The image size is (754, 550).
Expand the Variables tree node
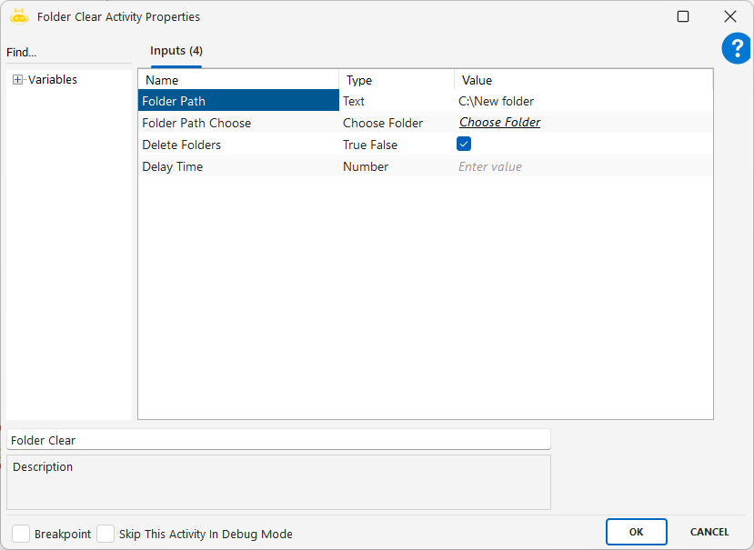click(x=17, y=80)
